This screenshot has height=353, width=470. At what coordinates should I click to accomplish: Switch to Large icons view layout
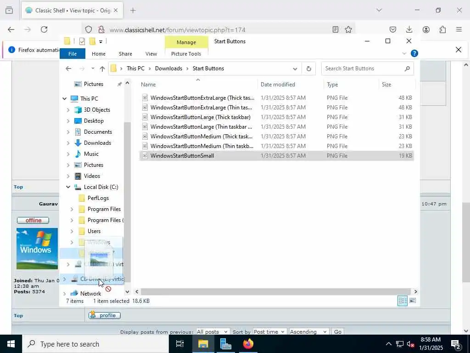pyautogui.click(x=413, y=301)
